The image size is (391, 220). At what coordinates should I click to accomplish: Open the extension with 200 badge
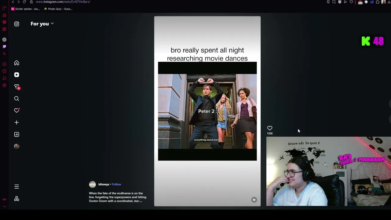(x=360, y=2)
